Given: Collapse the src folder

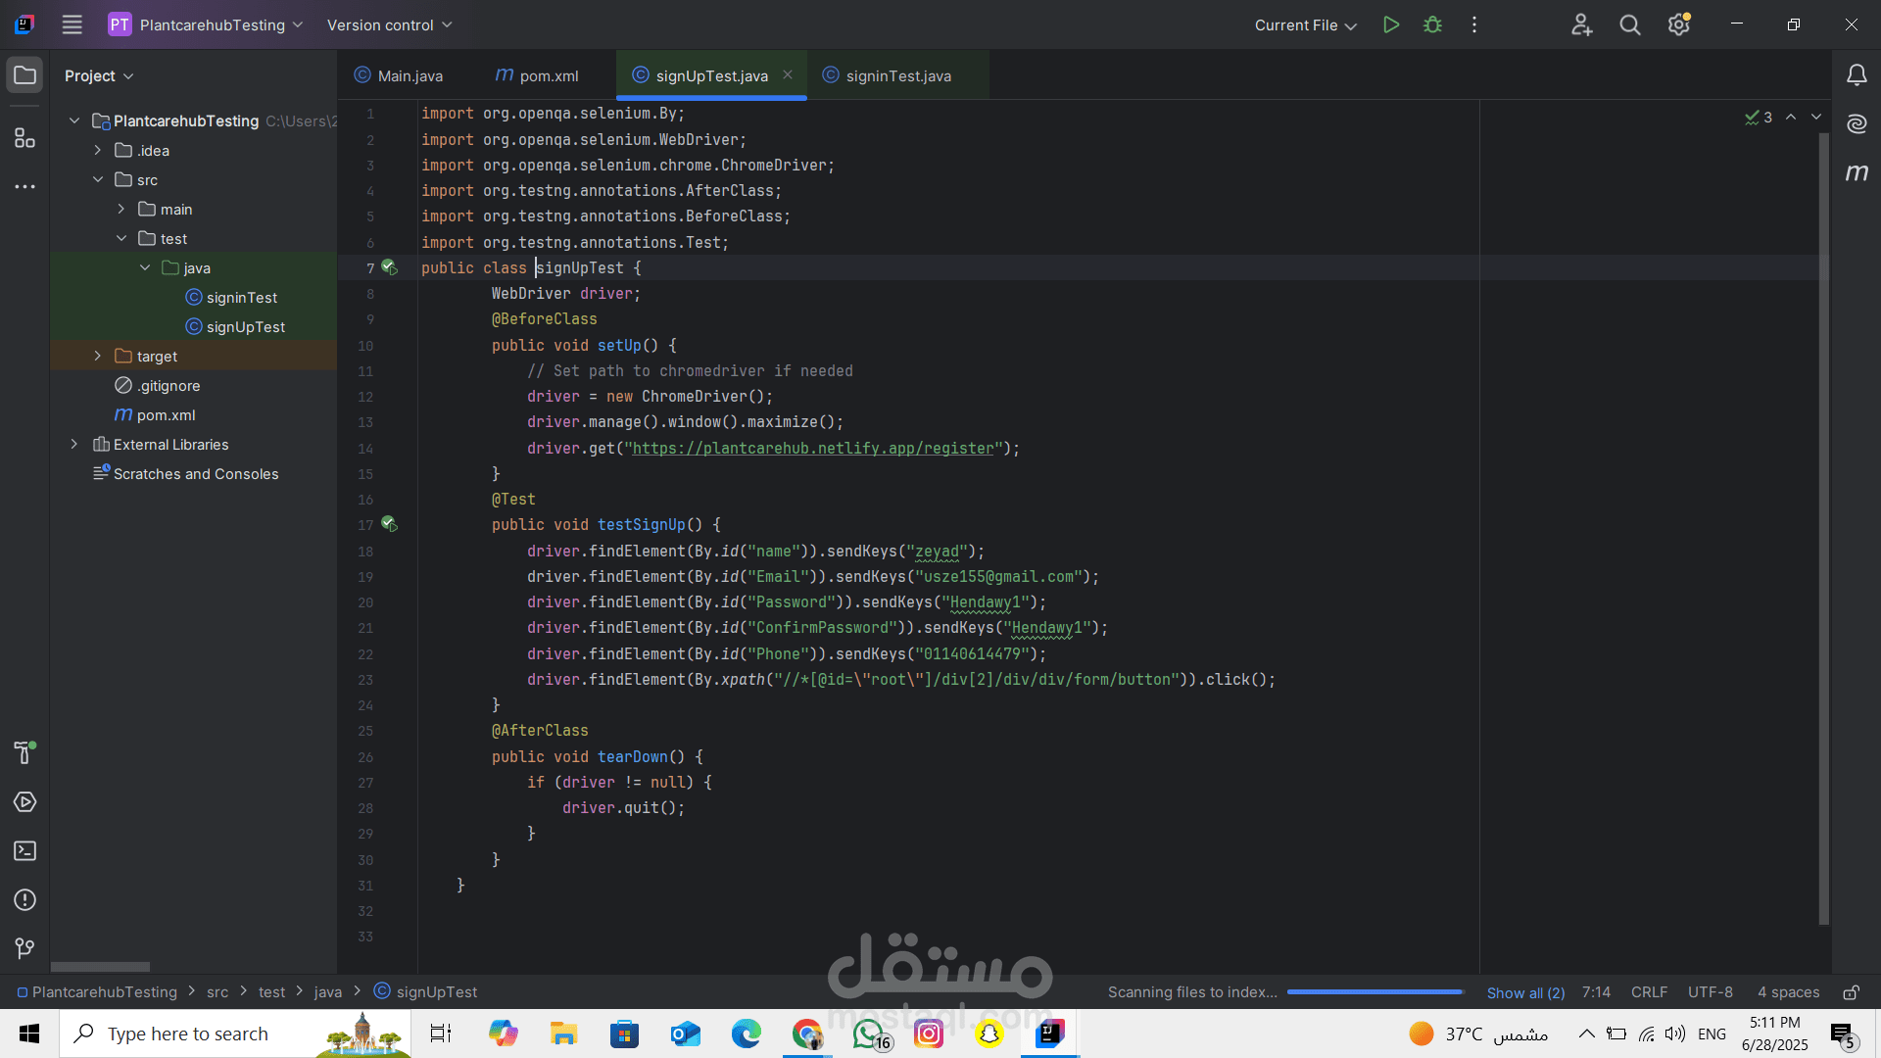Looking at the screenshot, I should (x=98, y=179).
